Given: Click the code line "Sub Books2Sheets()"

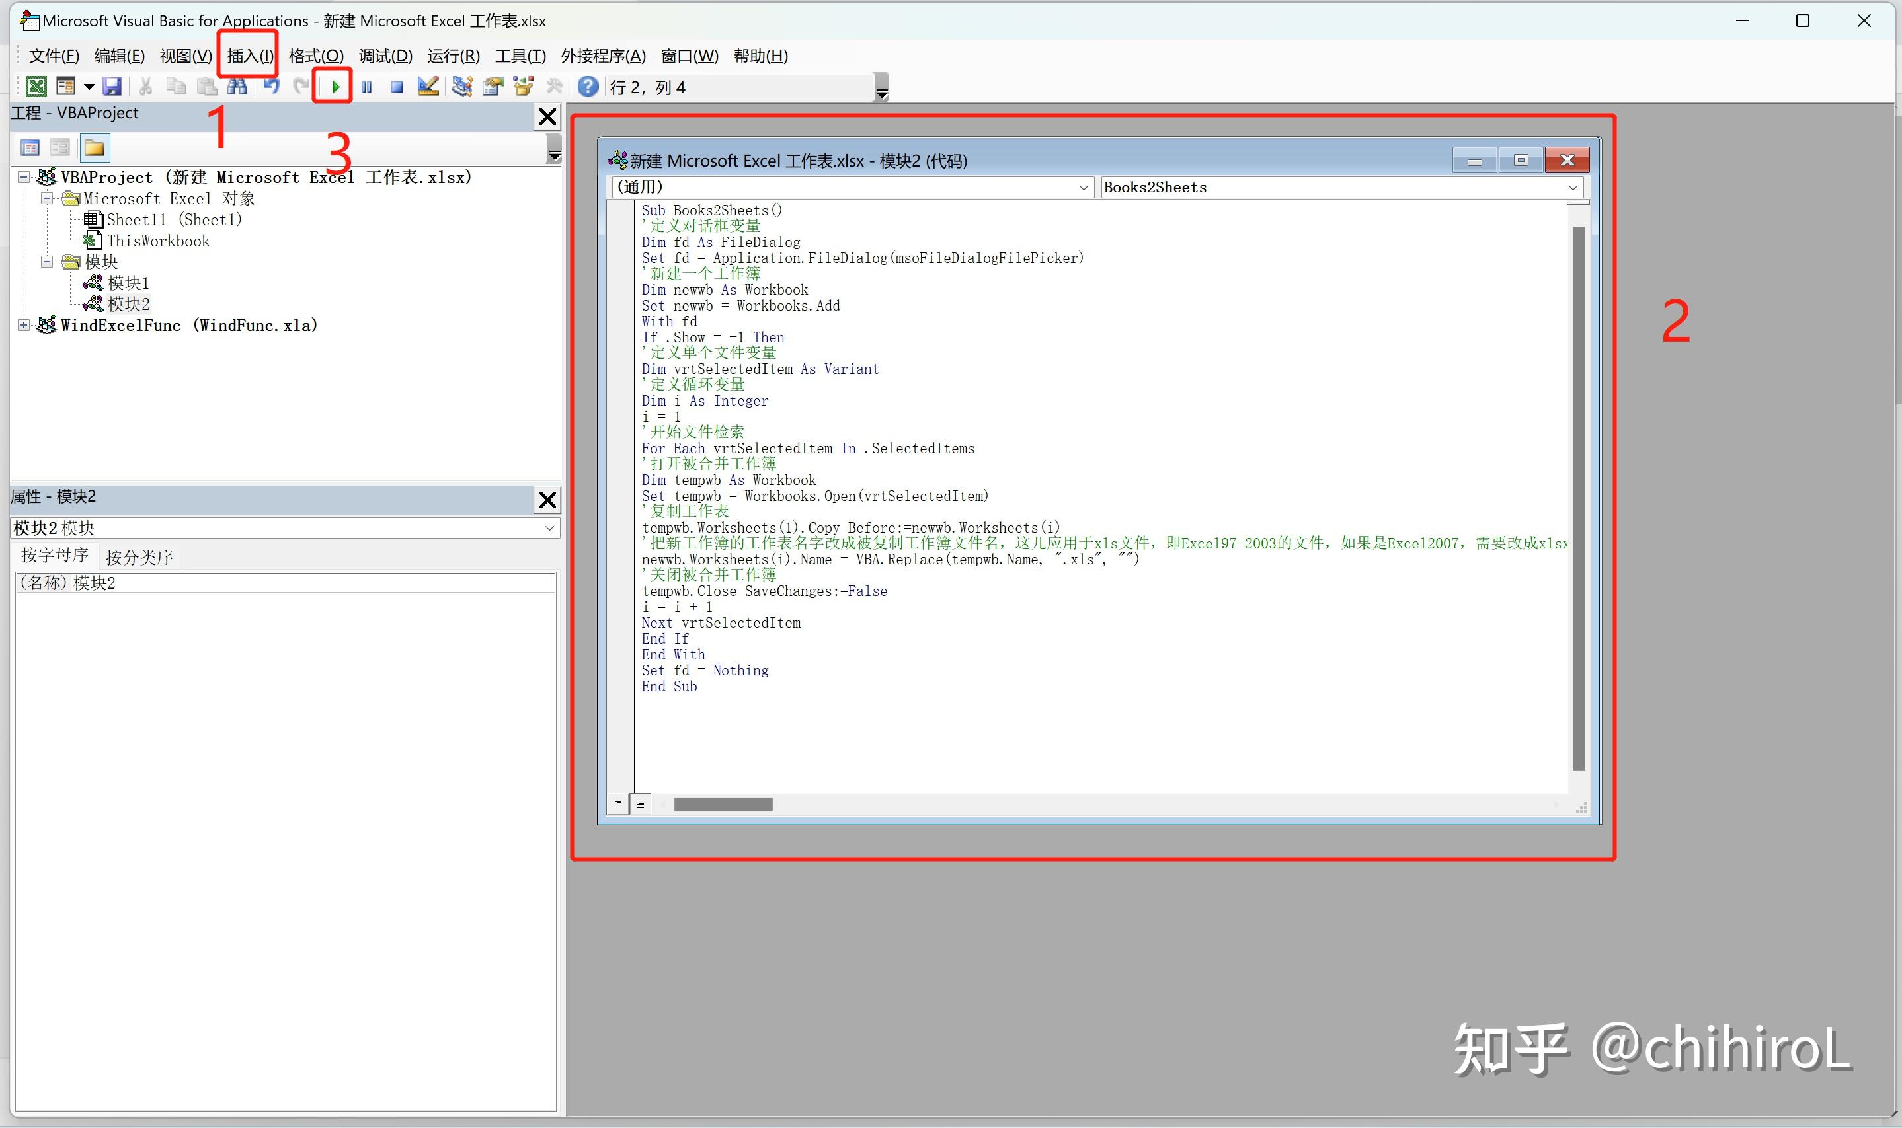Looking at the screenshot, I should click(x=712, y=211).
